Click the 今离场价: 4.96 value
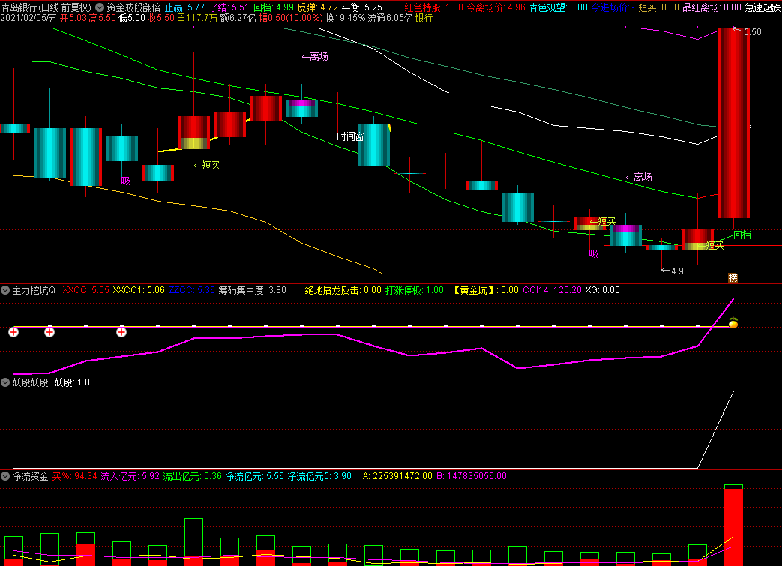782x566 pixels. pos(496,7)
